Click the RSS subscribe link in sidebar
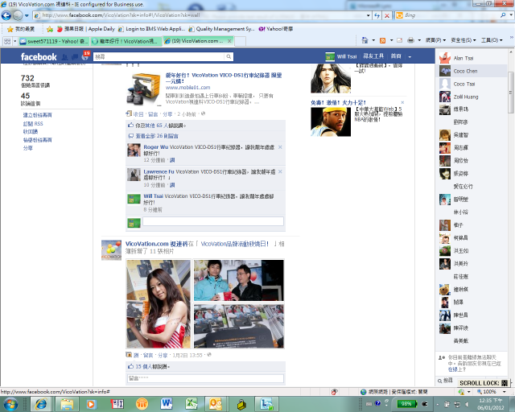Image resolution: width=515 pixels, height=412 pixels. click(33, 124)
